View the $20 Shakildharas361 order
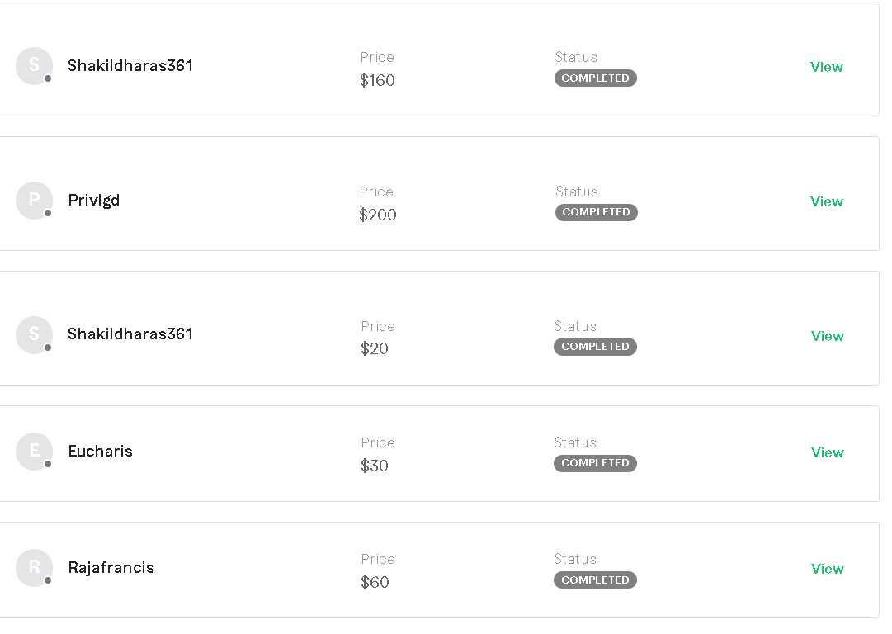892x634 pixels. (x=827, y=336)
